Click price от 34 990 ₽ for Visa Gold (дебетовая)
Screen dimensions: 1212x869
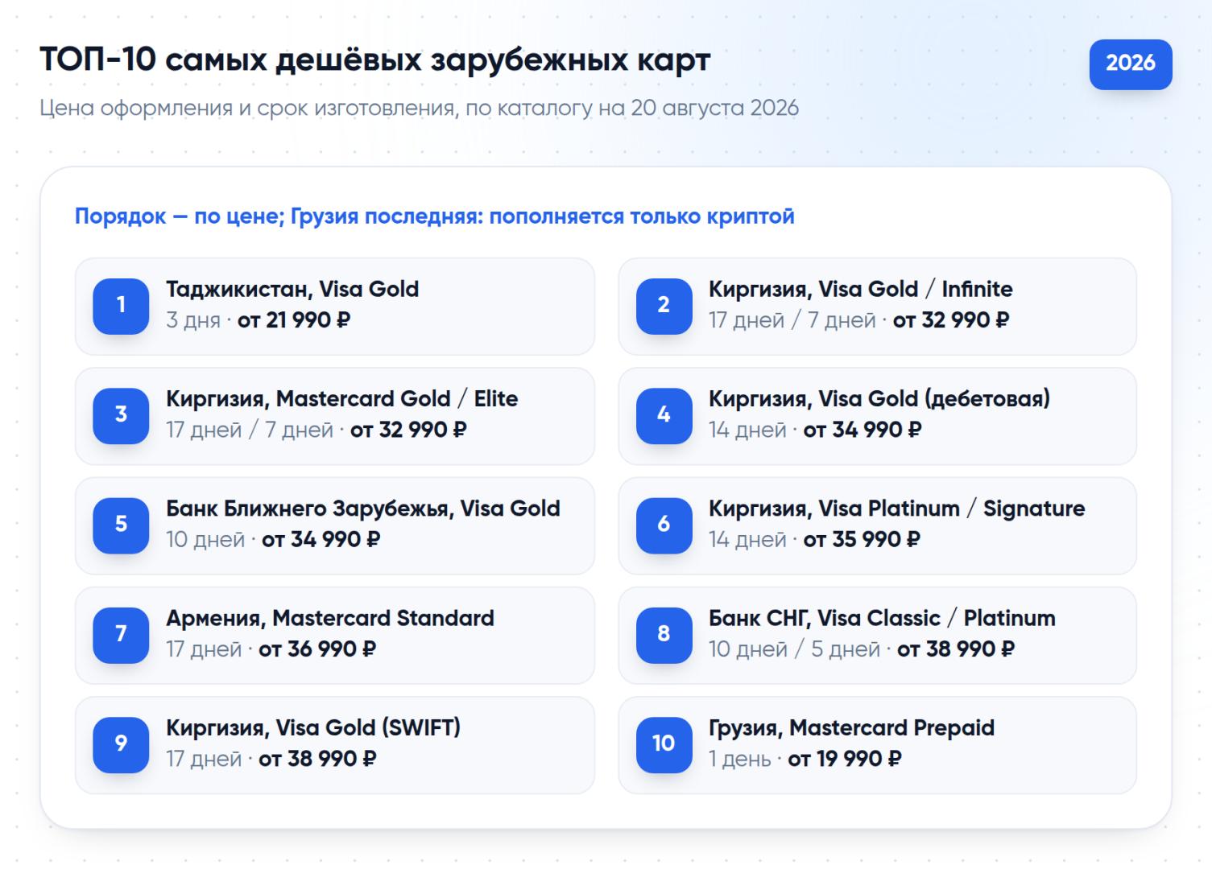(862, 430)
